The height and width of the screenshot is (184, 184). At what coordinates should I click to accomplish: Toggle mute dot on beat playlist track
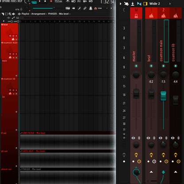click(16, 39)
